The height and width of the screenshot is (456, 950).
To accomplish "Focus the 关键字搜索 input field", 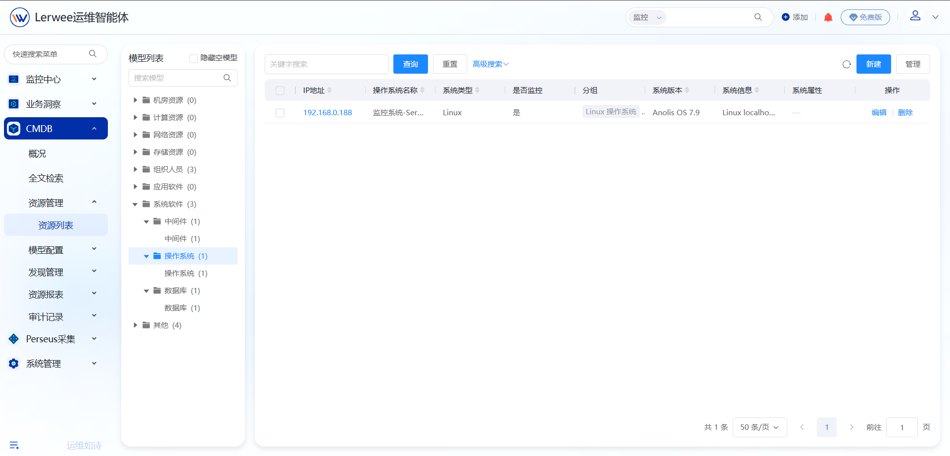I will [327, 64].
